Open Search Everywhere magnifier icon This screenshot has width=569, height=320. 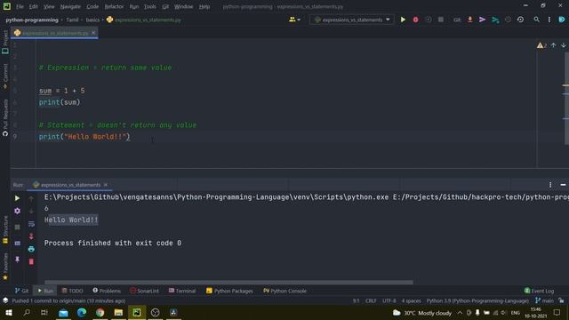tap(536, 20)
